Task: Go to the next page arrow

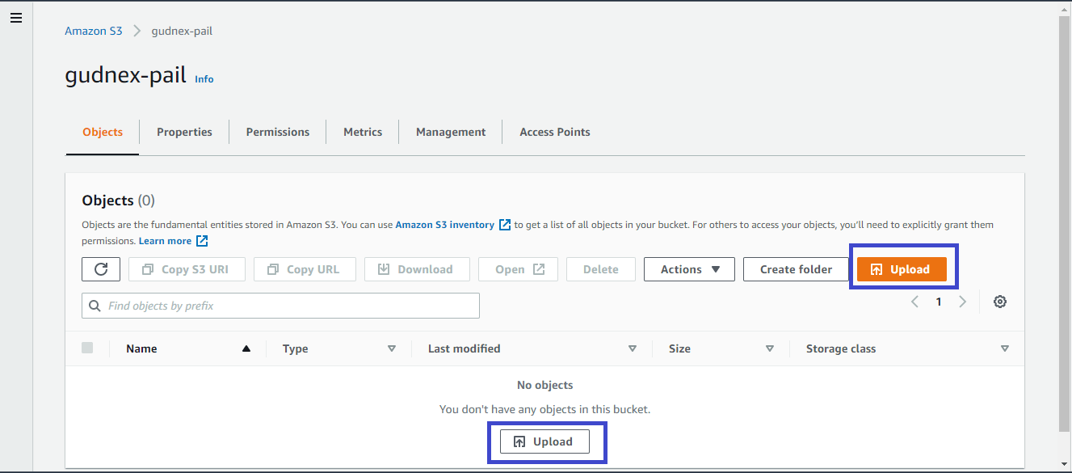Action: point(962,302)
